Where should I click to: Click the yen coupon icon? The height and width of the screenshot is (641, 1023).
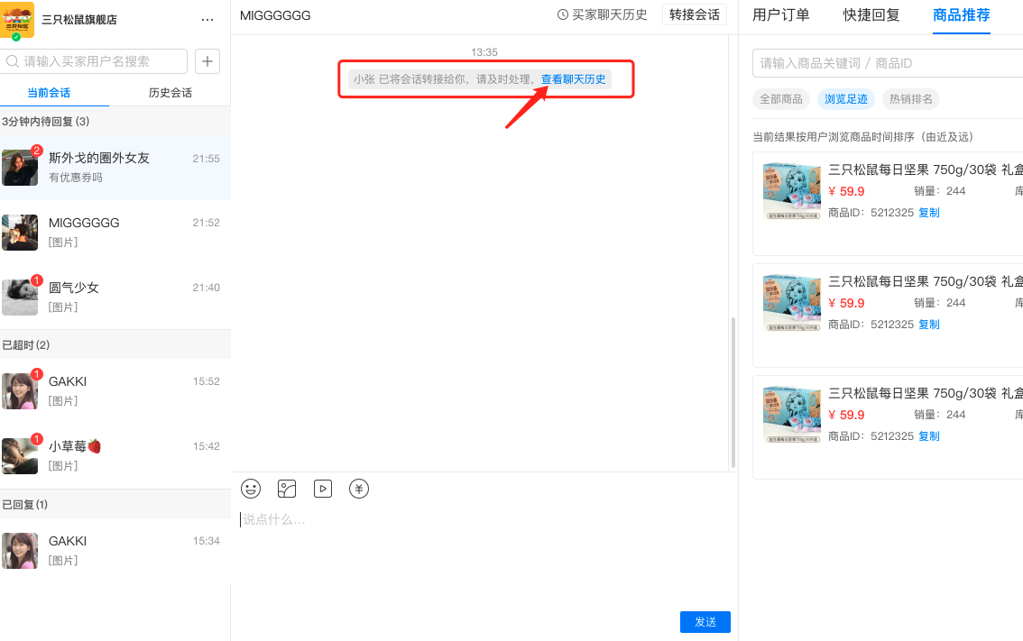click(359, 489)
